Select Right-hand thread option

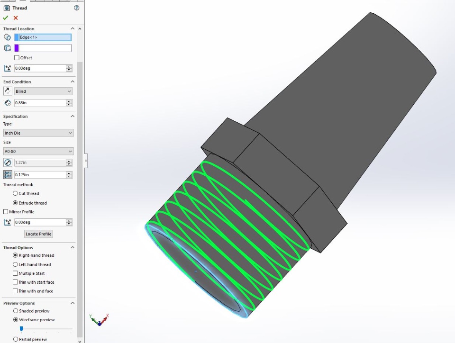click(15, 255)
